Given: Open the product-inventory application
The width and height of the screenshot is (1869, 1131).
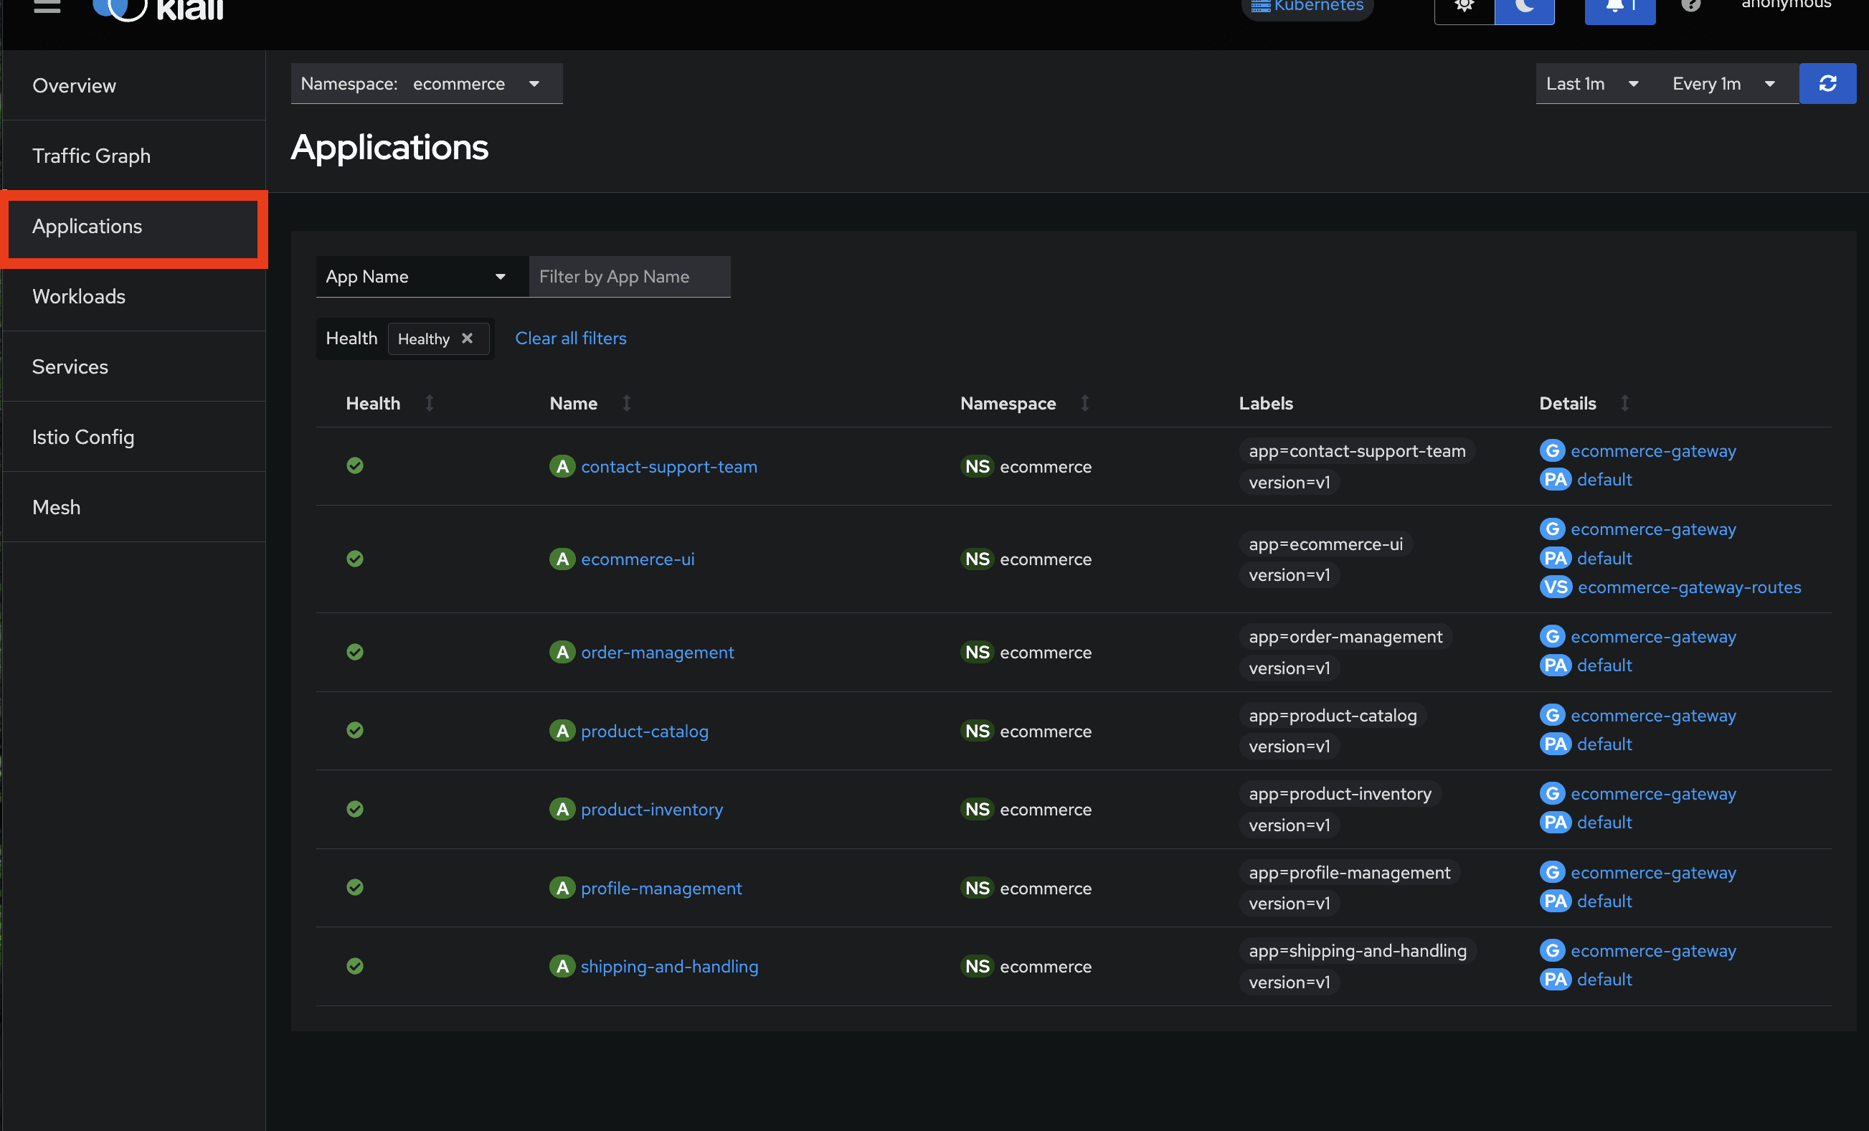Looking at the screenshot, I should (x=652, y=810).
